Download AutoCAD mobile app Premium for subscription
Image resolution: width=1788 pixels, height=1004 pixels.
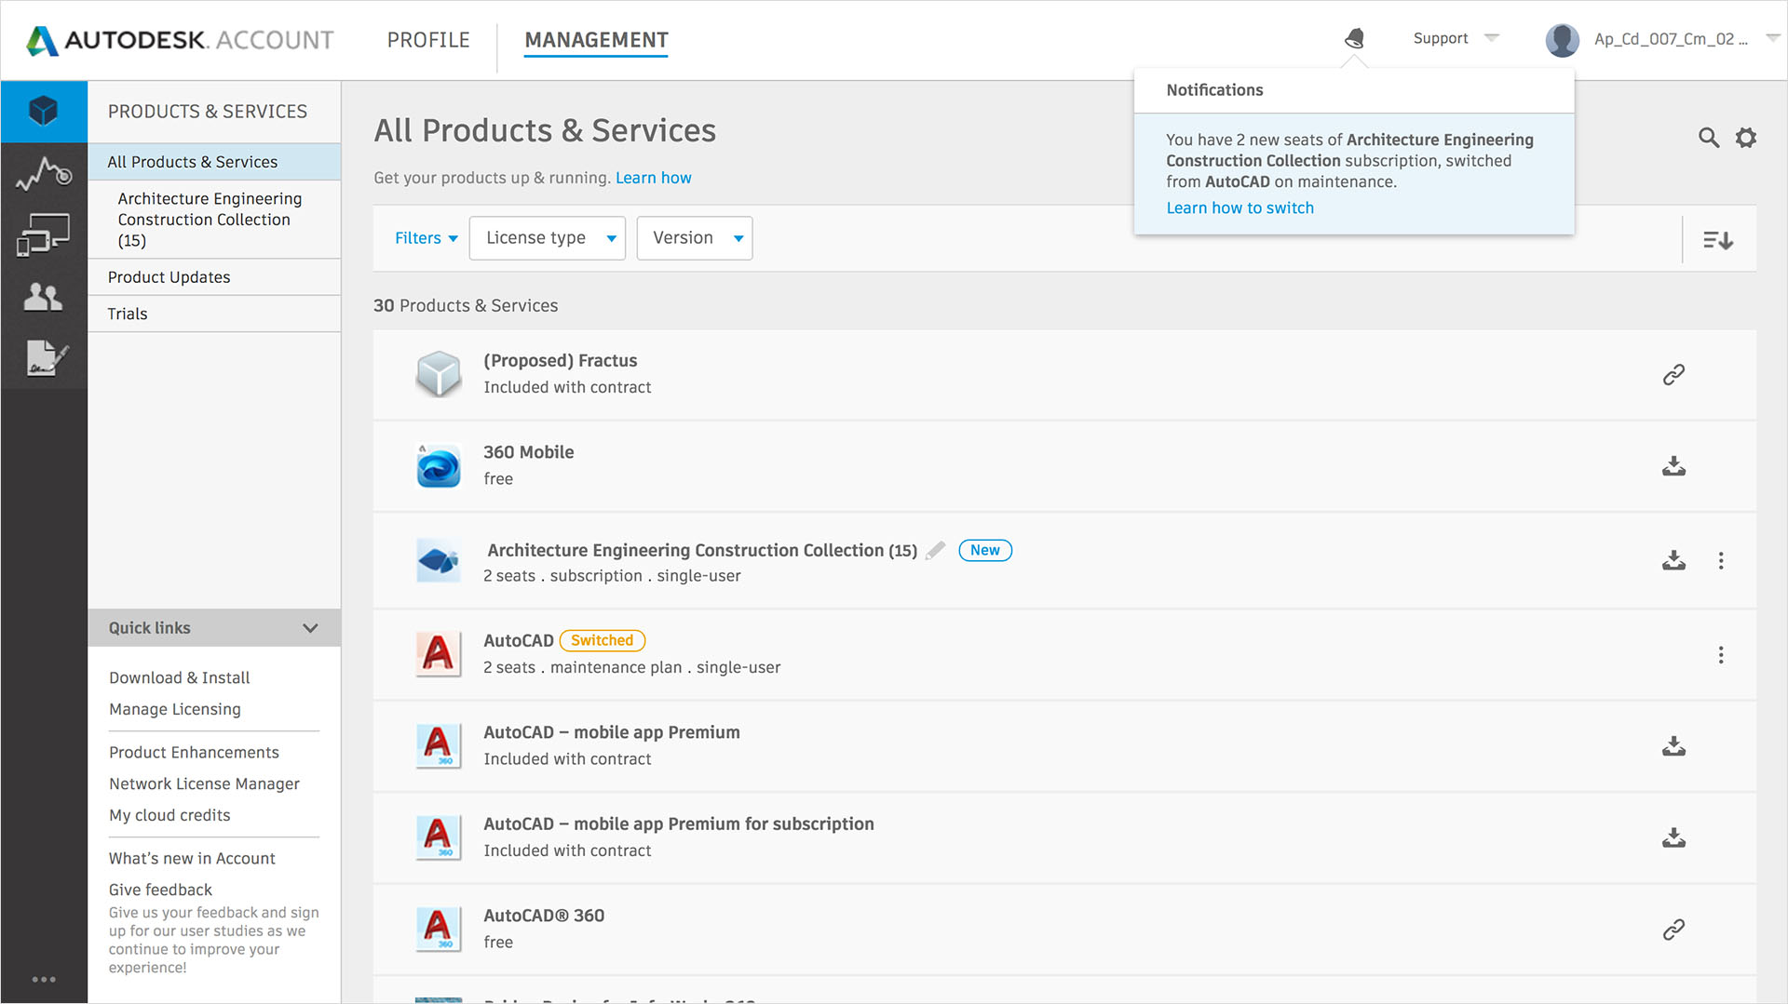(1673, 837)
